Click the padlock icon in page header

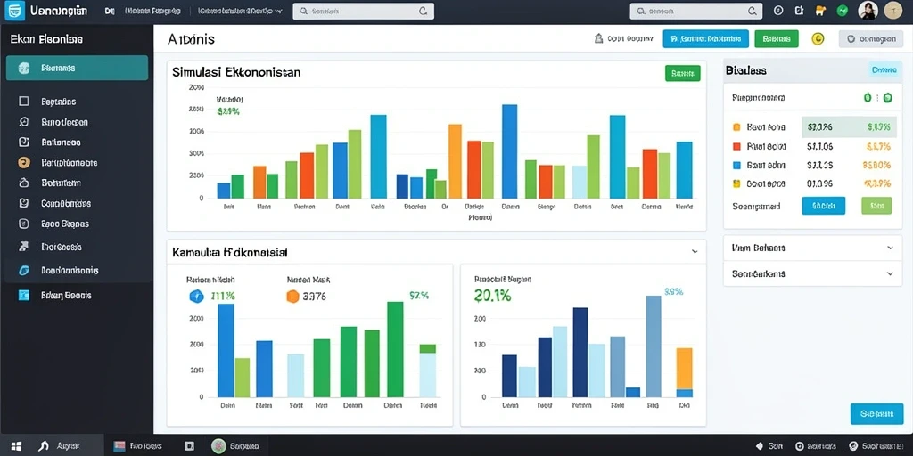coord(597,39)
